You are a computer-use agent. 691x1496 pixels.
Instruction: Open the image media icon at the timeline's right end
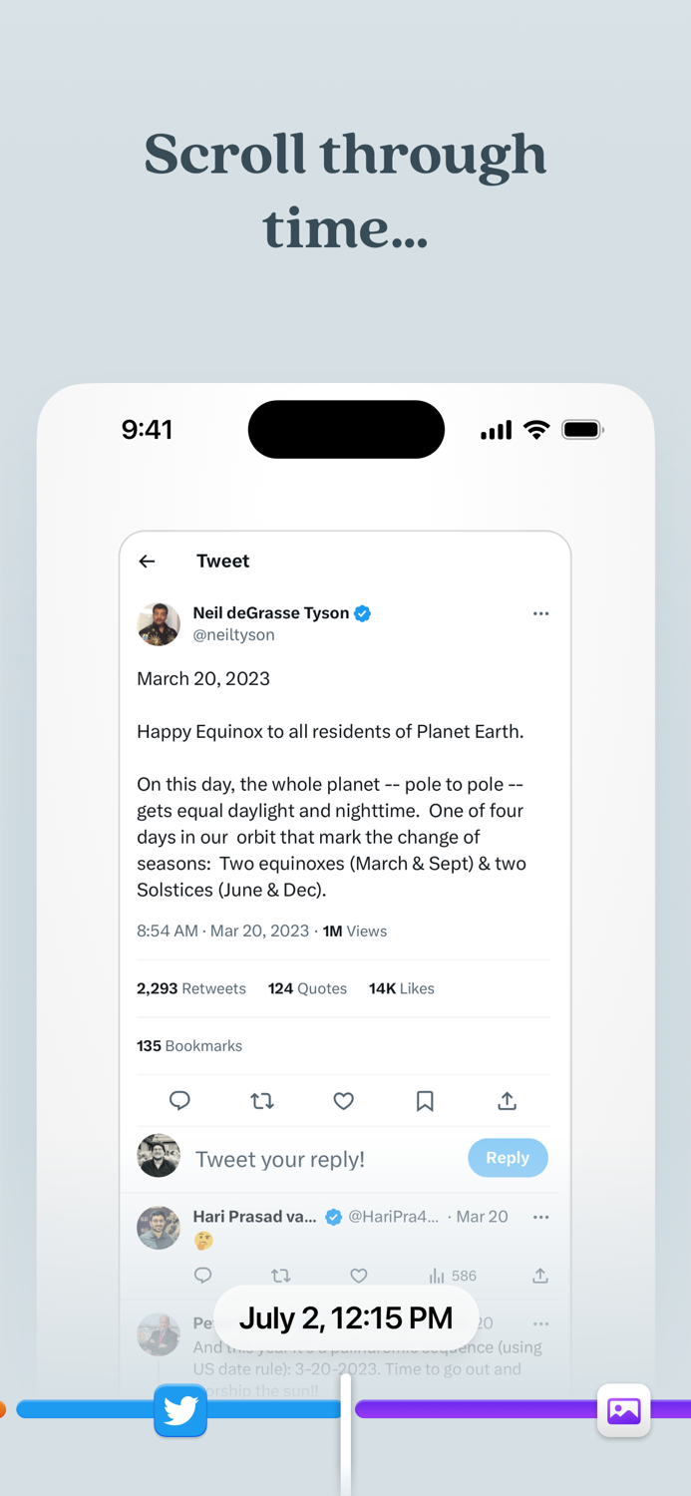coord(624,1411)
